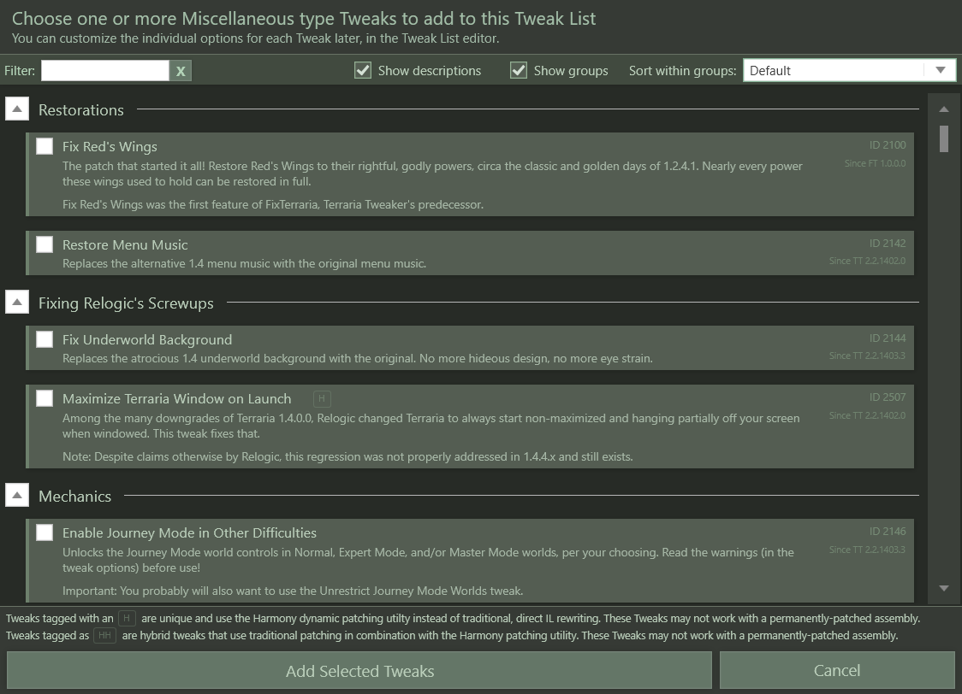The width and height of the screenshot is (962, 694).
Task: Click the H Harmony tag beside Maximize Terraria Window
Action: [x=322, y=399]
